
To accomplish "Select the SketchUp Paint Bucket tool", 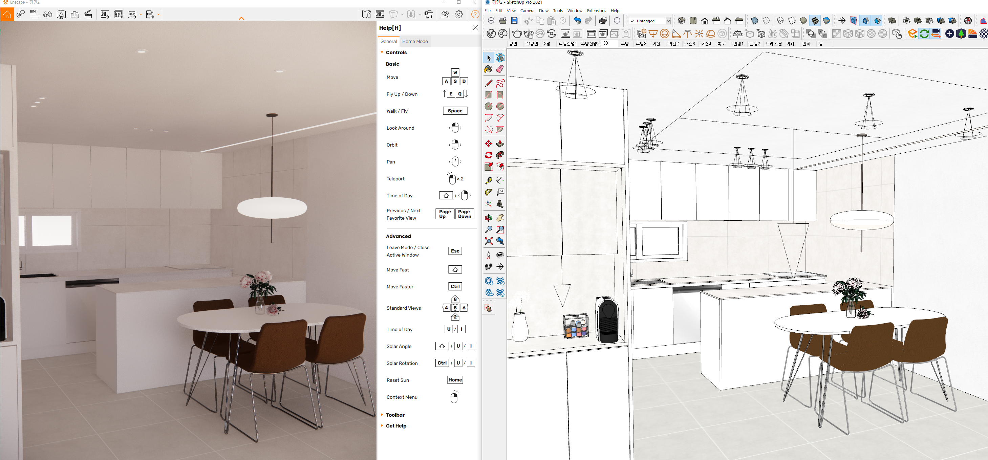I will pos(488,69).
